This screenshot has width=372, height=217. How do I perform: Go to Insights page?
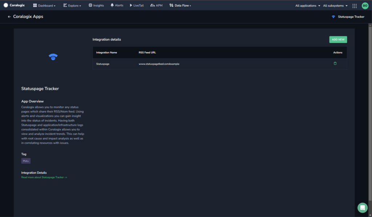coord(96,5)
